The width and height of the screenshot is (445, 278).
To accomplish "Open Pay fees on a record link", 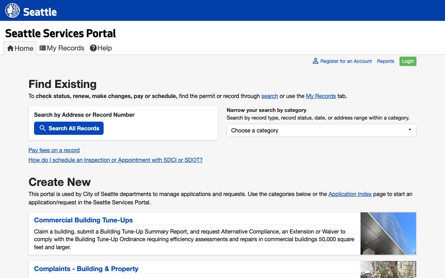I will point(54,150).
